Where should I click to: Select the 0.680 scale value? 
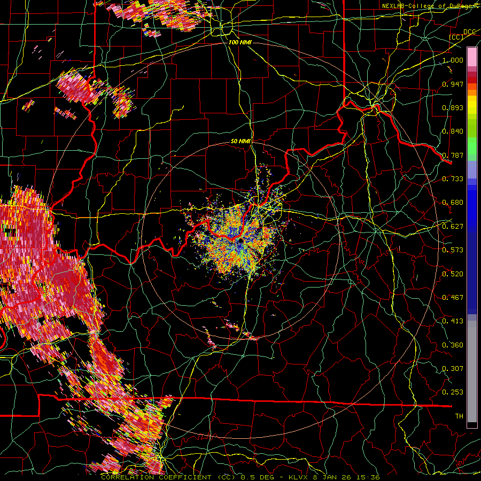pyautogui.click(x=453, y=203)
